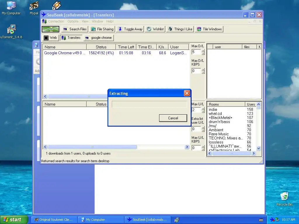
Task: Sort downloads by the Name column
Action: [65, 47]
